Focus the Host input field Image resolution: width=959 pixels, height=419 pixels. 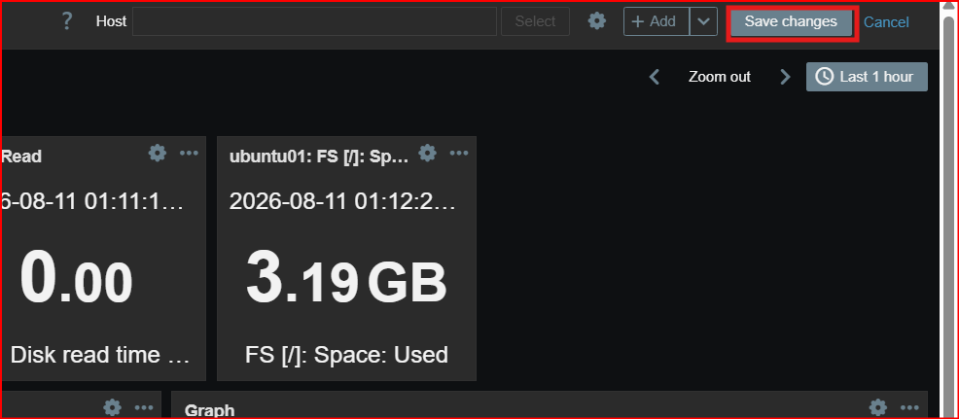pos(314,21)
